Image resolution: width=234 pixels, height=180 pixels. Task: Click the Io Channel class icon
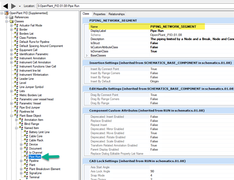[26, 153]
